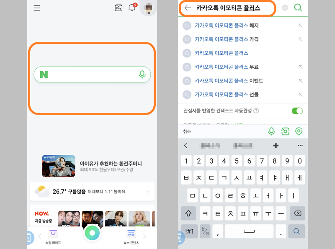
Task: Tap the number 0 key
Action: point(300,161)
